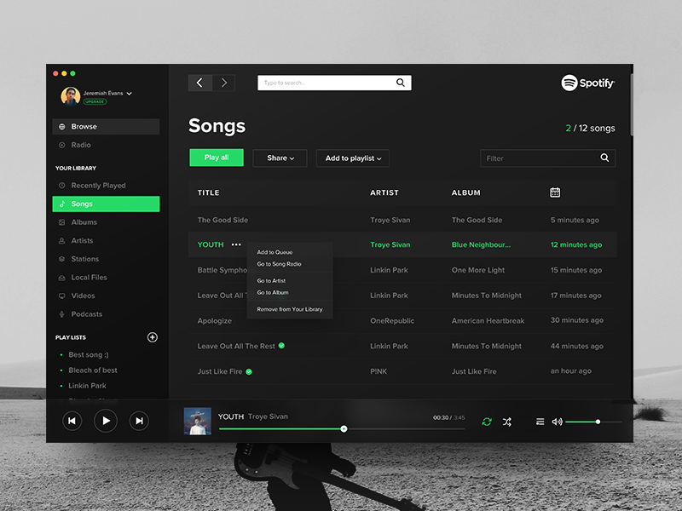Open the Add to playlist dropdown
682x511 pixels.
pyautogui.click(x=353, y=158)
